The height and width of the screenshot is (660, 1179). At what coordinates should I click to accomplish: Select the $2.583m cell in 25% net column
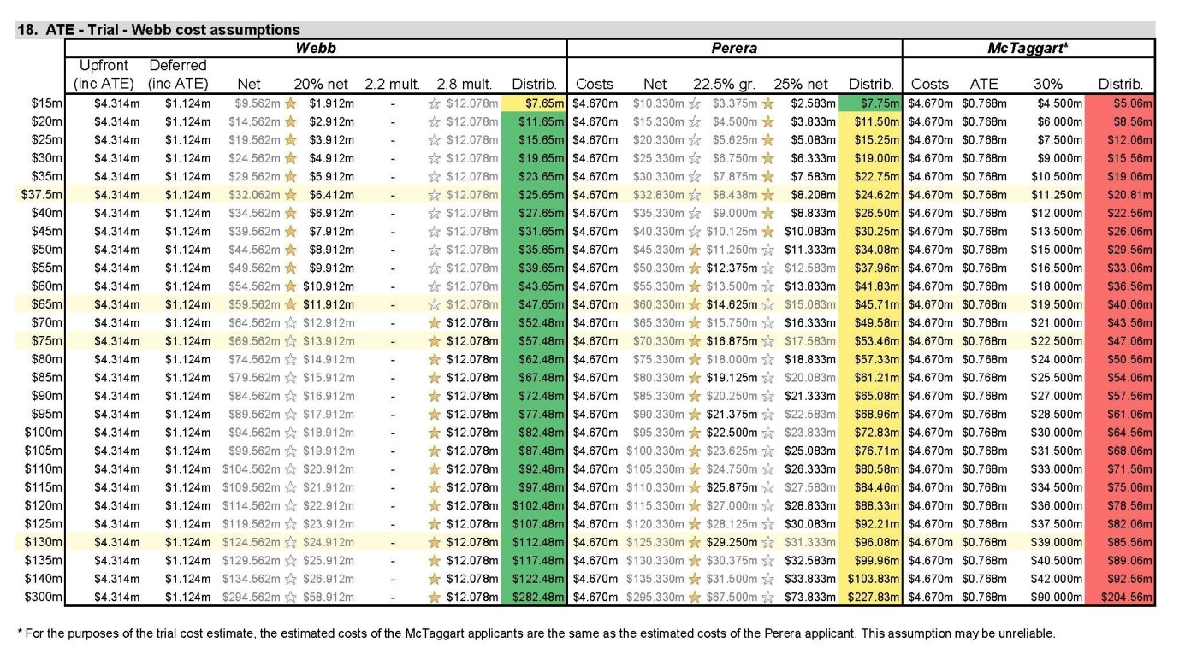tap(813, 103)
